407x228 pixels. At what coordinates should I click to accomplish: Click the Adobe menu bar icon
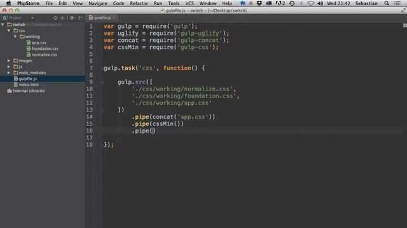(x=280, y=3)
